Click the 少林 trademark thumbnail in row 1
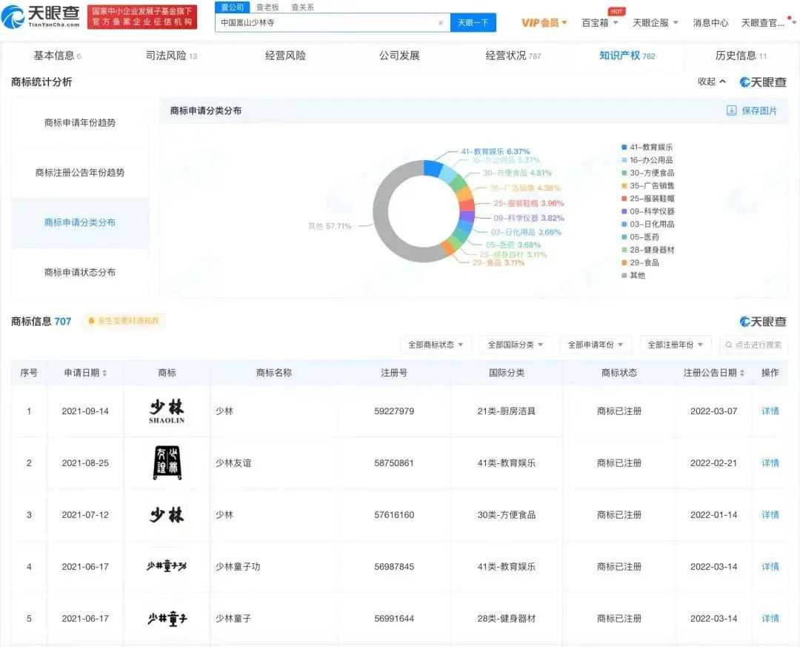This screenshot has height=647, width=800. [x=167, y=410]
